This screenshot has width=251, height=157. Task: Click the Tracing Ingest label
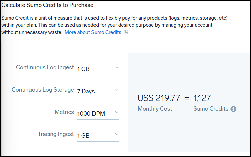pyautogui.click(x=56, y=134)
